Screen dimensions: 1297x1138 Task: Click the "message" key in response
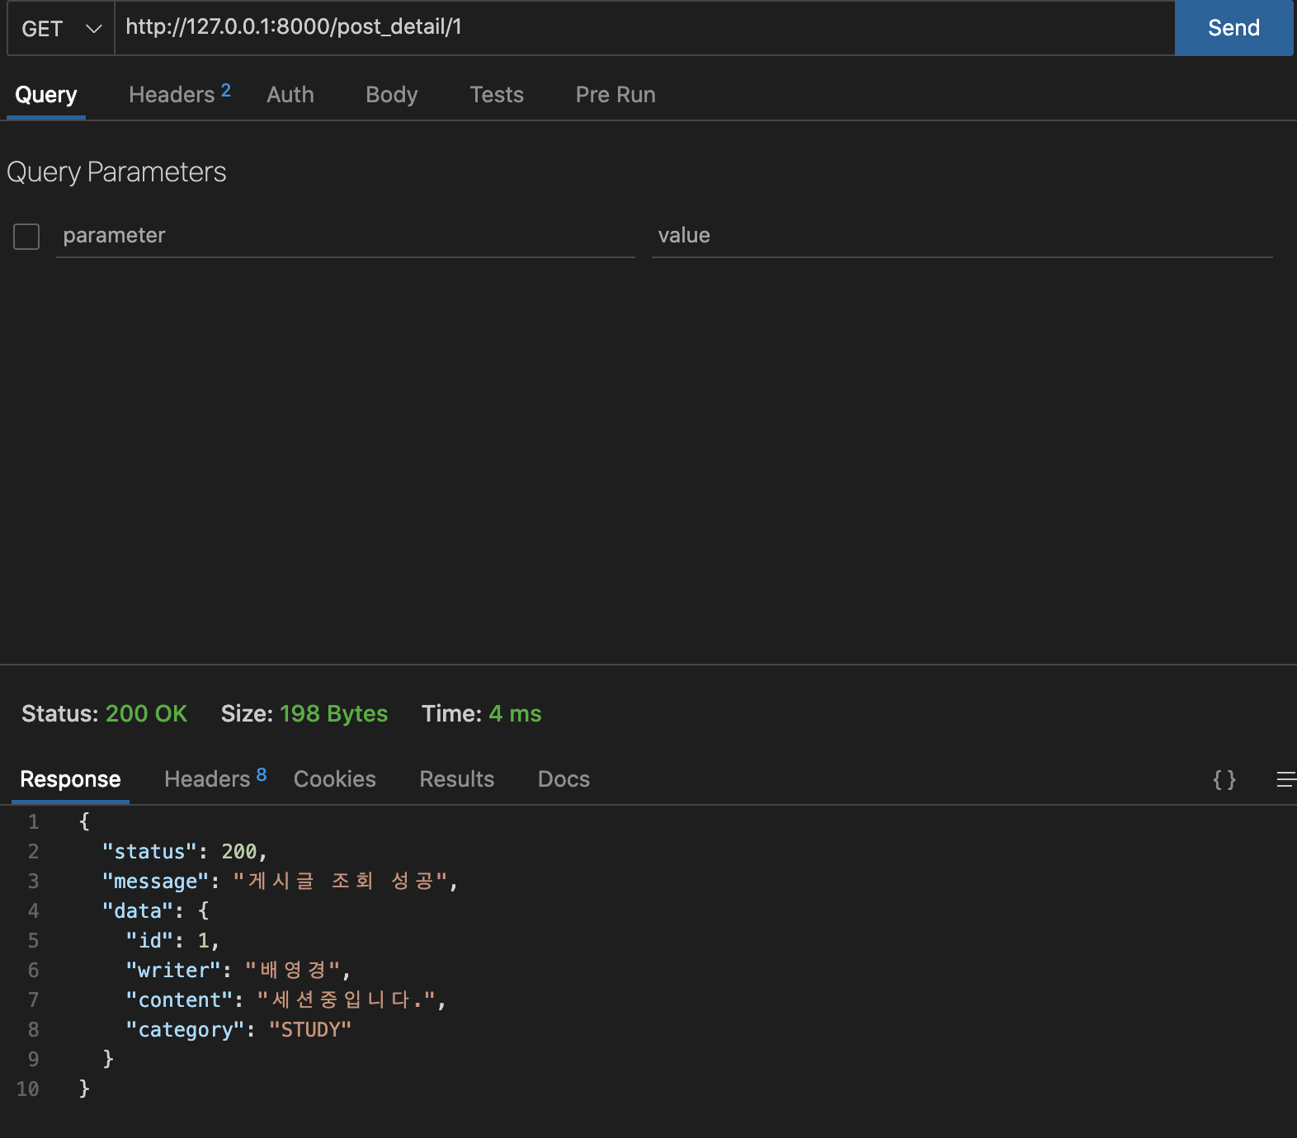155,882
